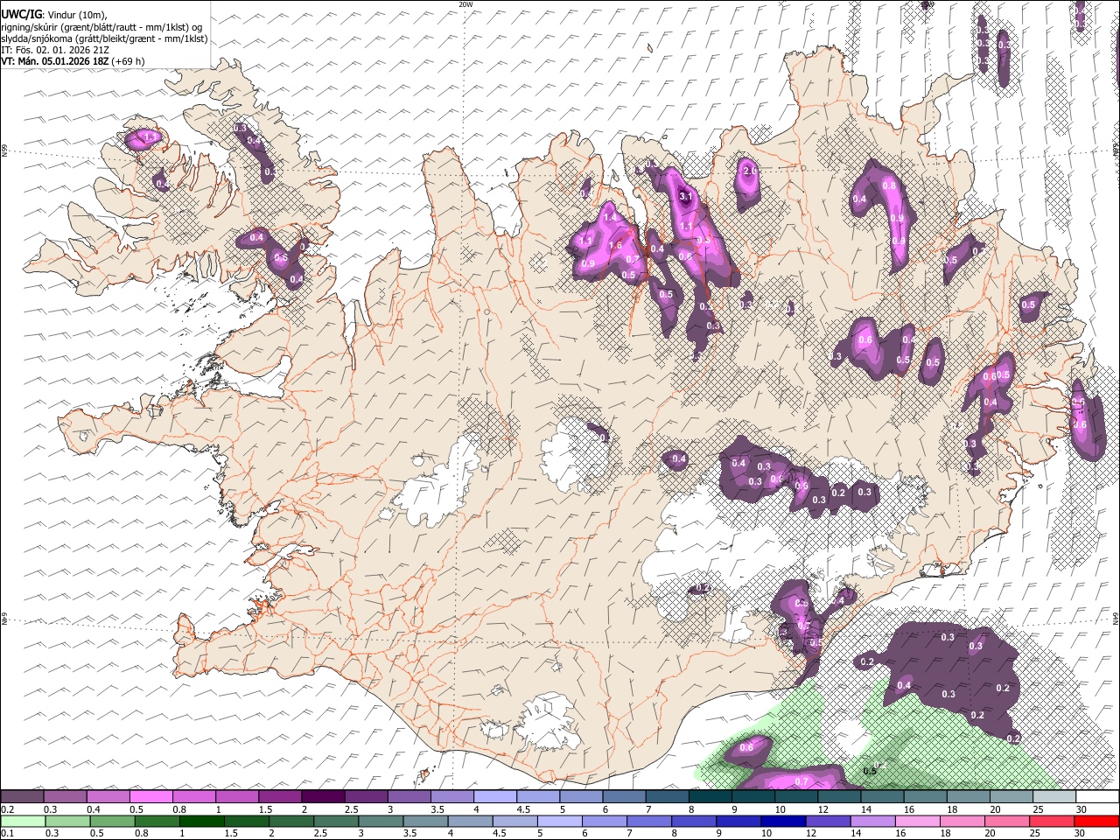
Task: Select the 'VT: Mán. 05.01.2026 18Z' valid time line
Action: (x=73, y=61)
